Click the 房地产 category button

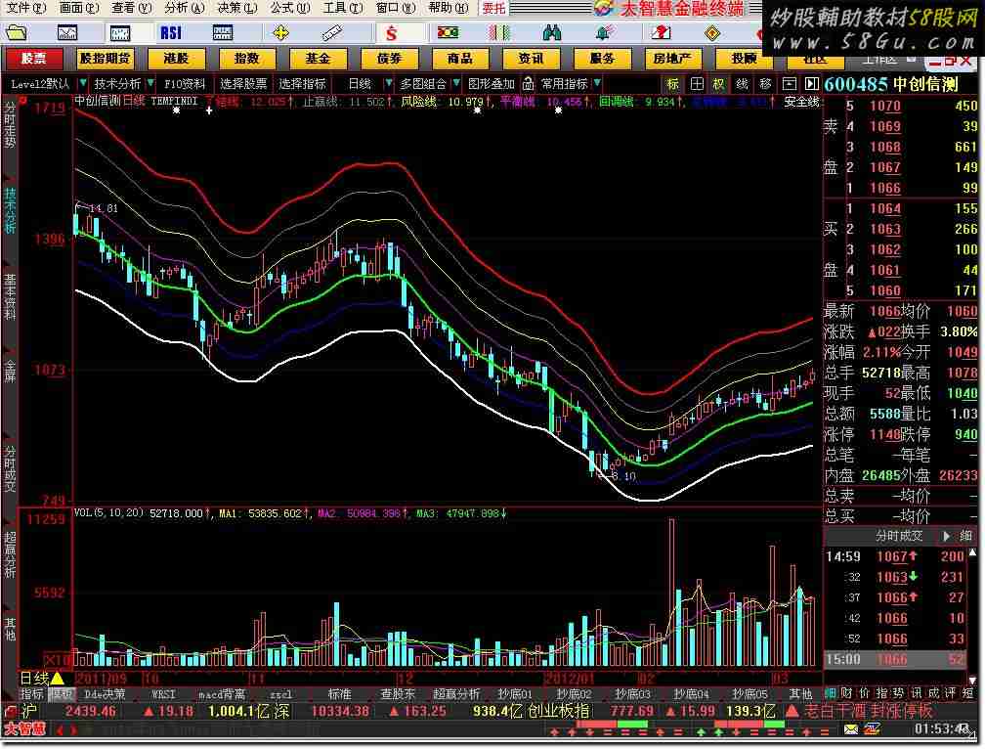click(672, 59)
